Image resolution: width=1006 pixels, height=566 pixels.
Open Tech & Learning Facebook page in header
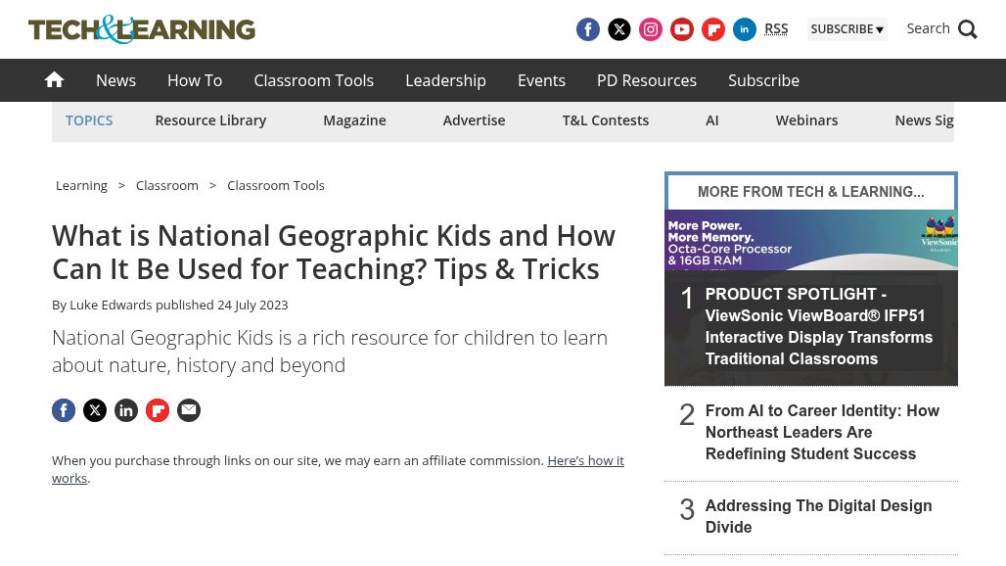pos(588,29)
